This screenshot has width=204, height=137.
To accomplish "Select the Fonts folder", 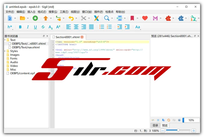I will point(14,58).
